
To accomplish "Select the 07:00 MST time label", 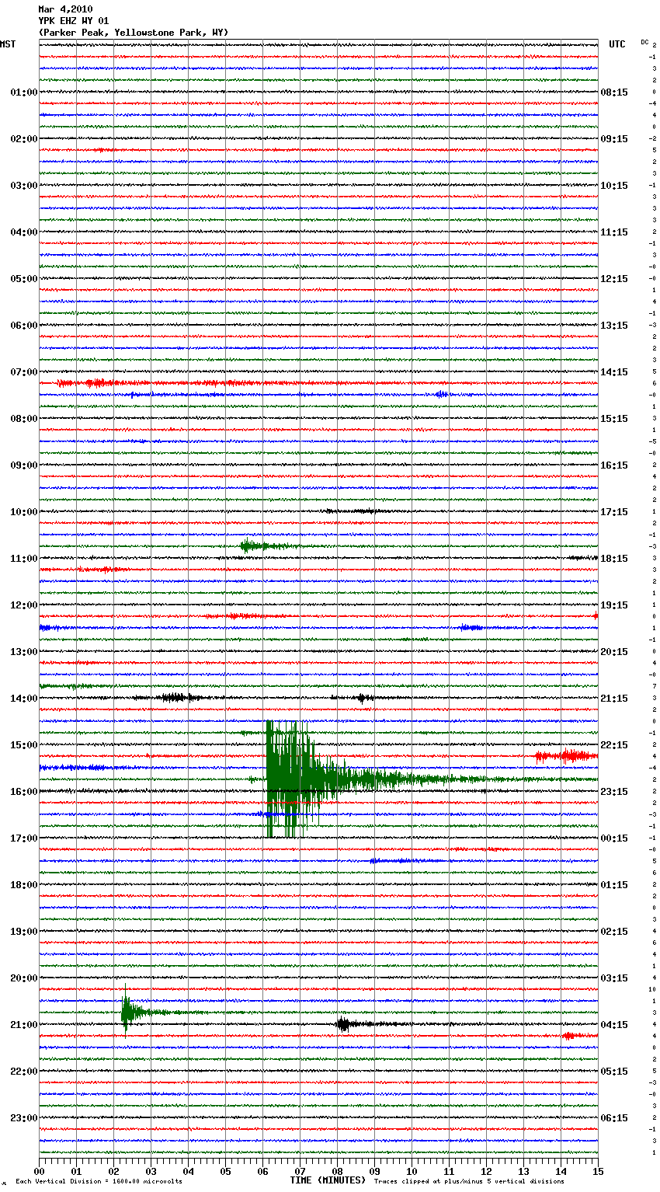I will [24, 372].
